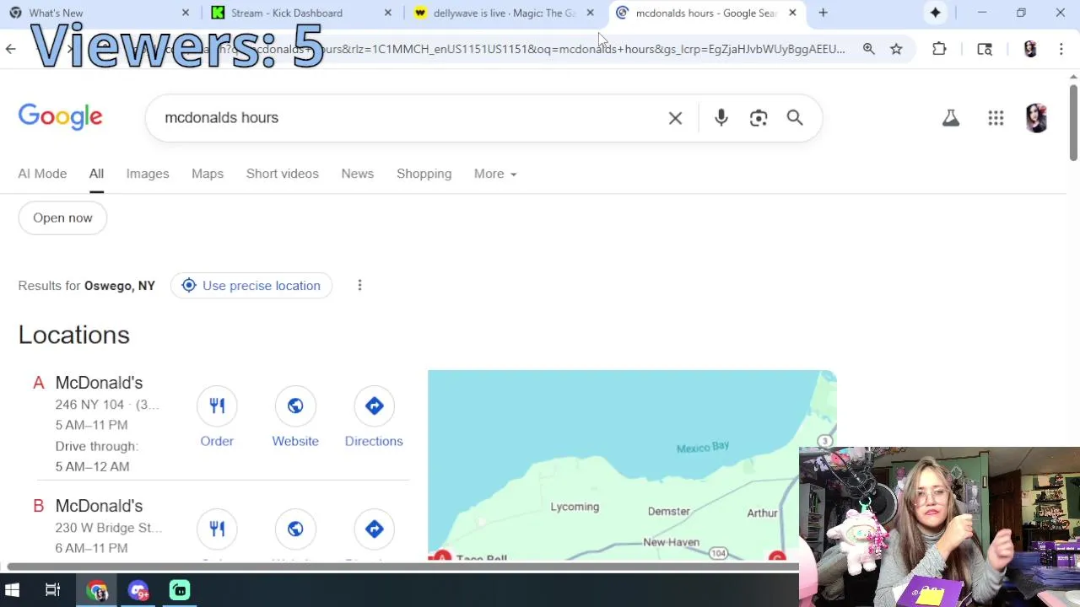Open the Chrome extensions puzzle icon

939,49
